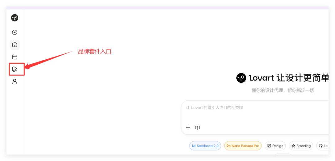
Task: Go to the Home icon in the sidebar
Action: [15, 44]
